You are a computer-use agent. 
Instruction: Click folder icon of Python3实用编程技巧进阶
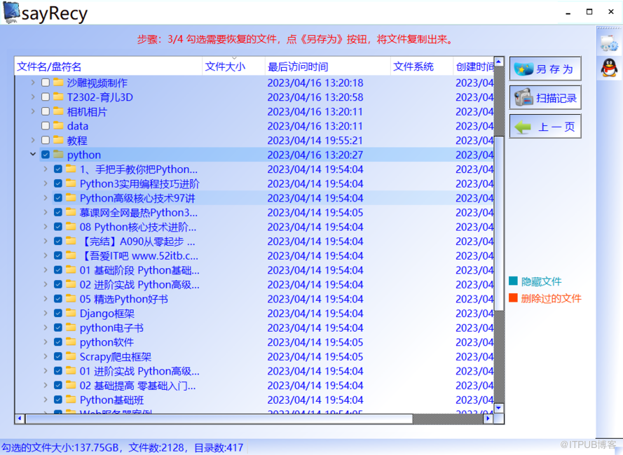(x=71, y=183)
